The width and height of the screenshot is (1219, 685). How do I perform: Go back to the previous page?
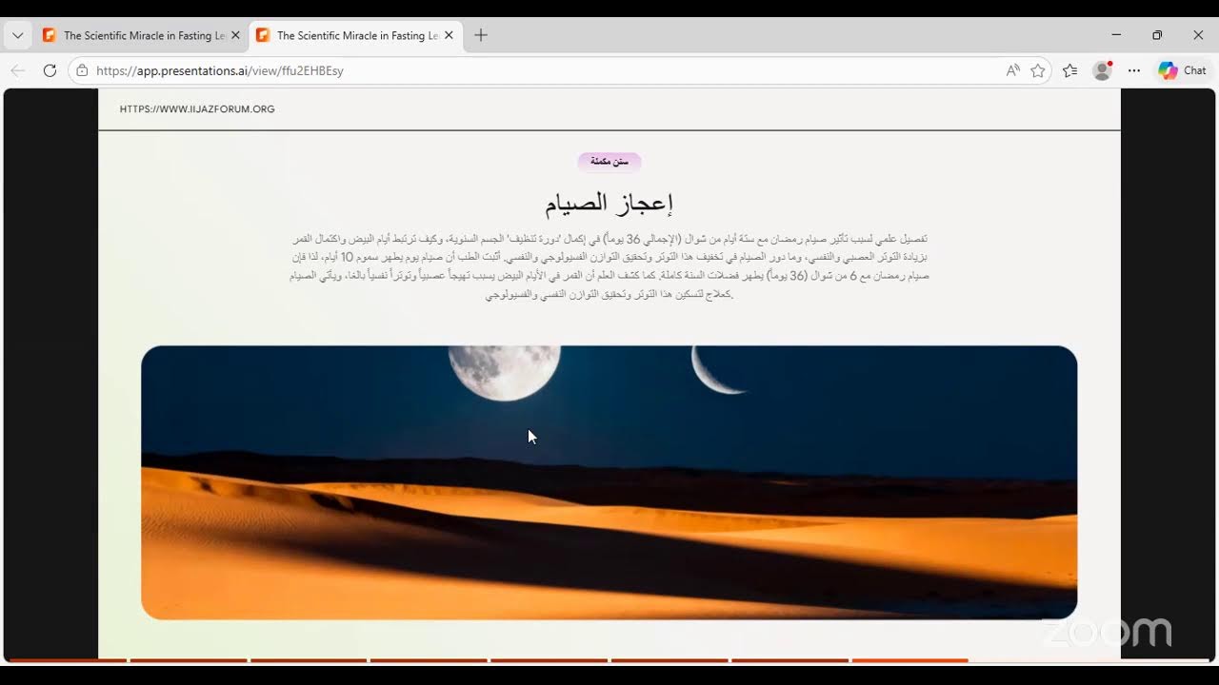click(x=18, y=70)
